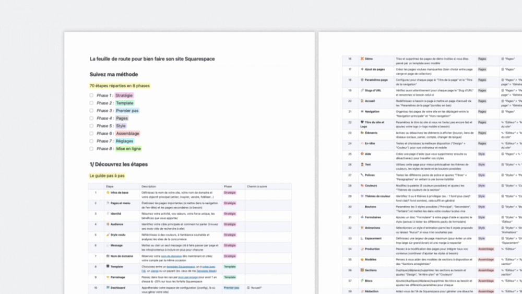Check the Phase 3 Premier pas box
Image resolution: width=522 pixels, height=294 pixels.
[x=91, y=111]
